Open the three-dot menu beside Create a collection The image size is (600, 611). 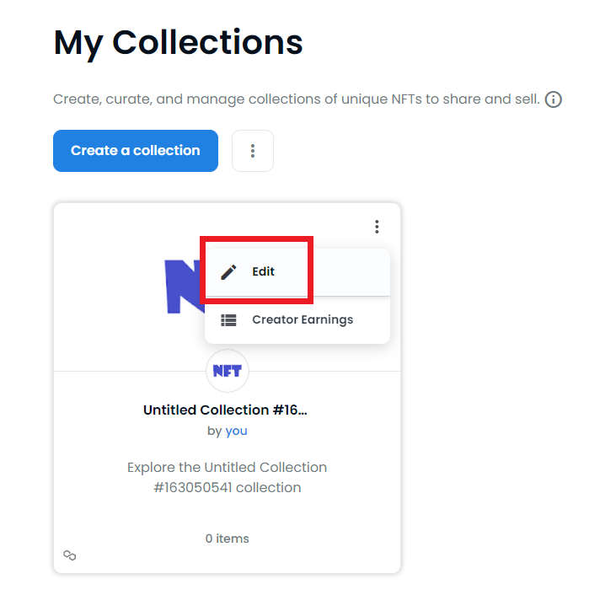(253, 151)
